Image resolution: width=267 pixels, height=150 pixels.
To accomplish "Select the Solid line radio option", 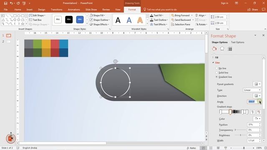I will coord(222,72).
